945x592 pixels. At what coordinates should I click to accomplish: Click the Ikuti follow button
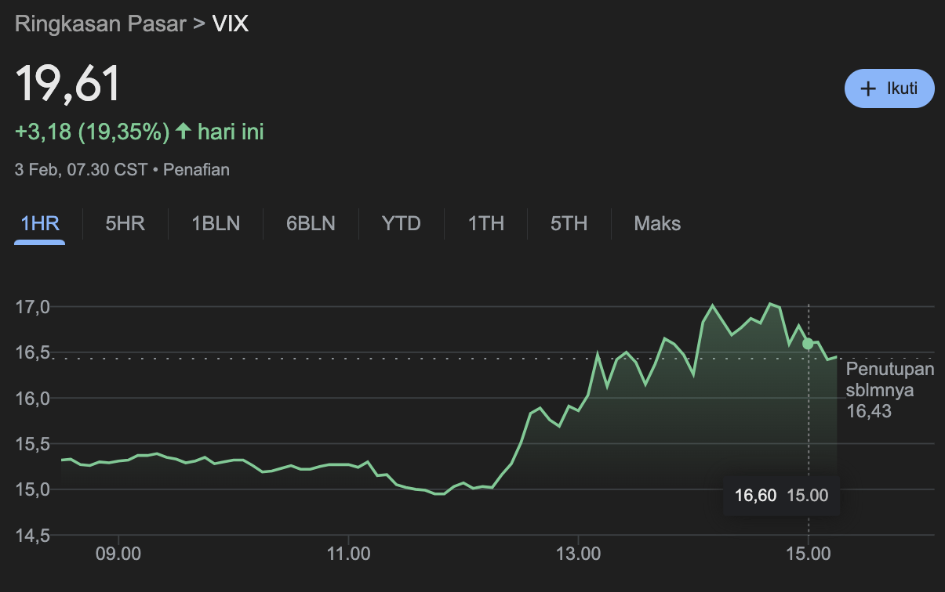(x=889, y=88)
